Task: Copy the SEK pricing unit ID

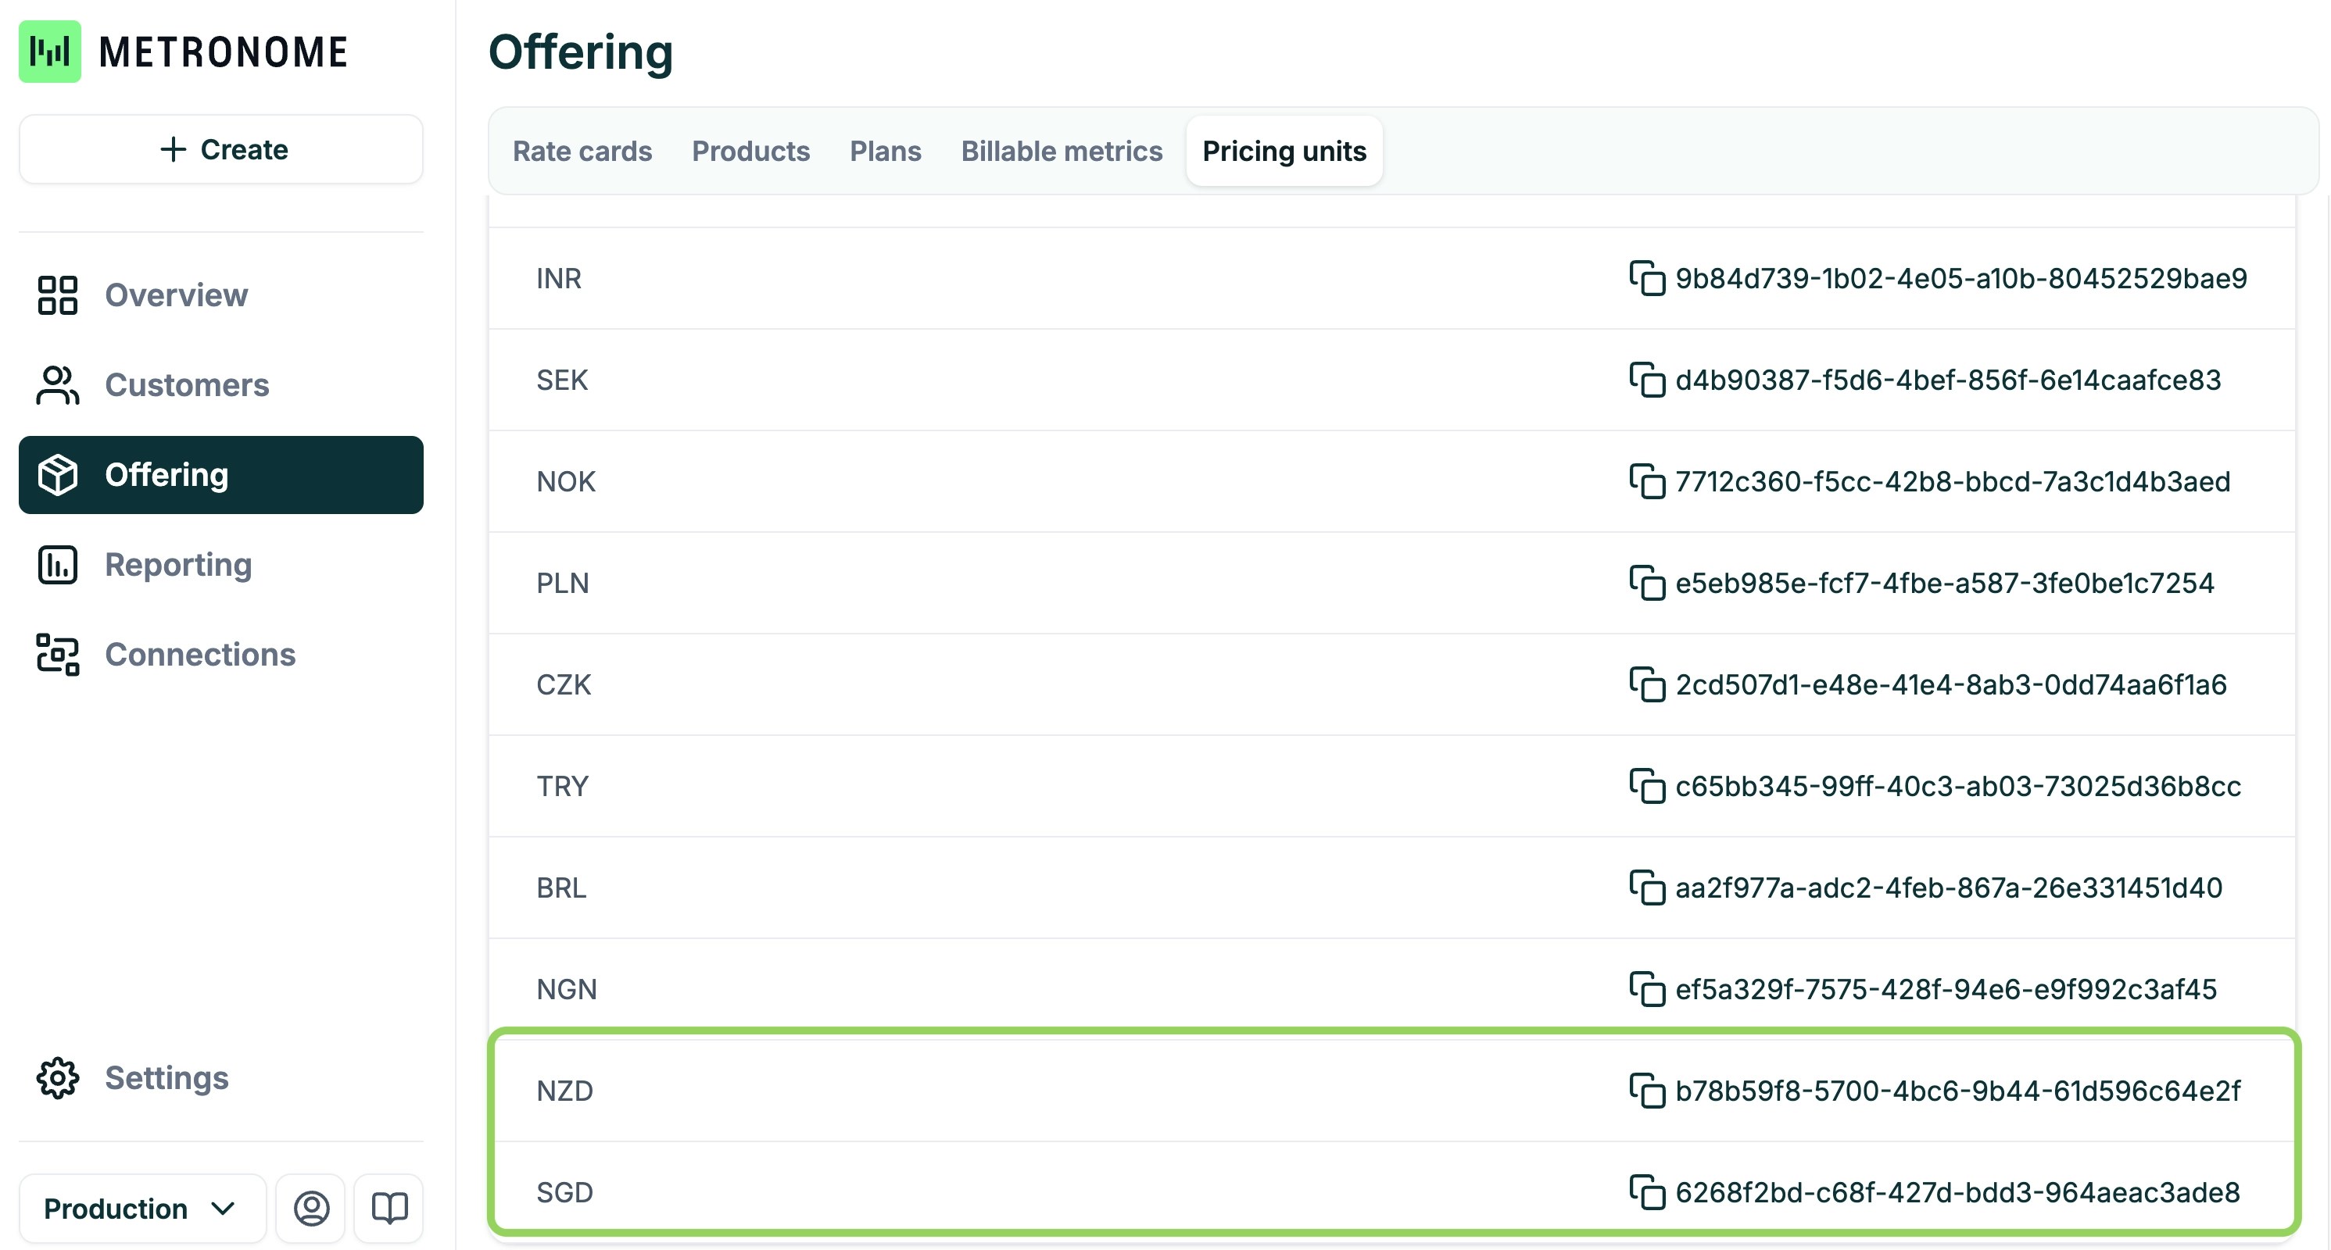Action: [1646, 380]
